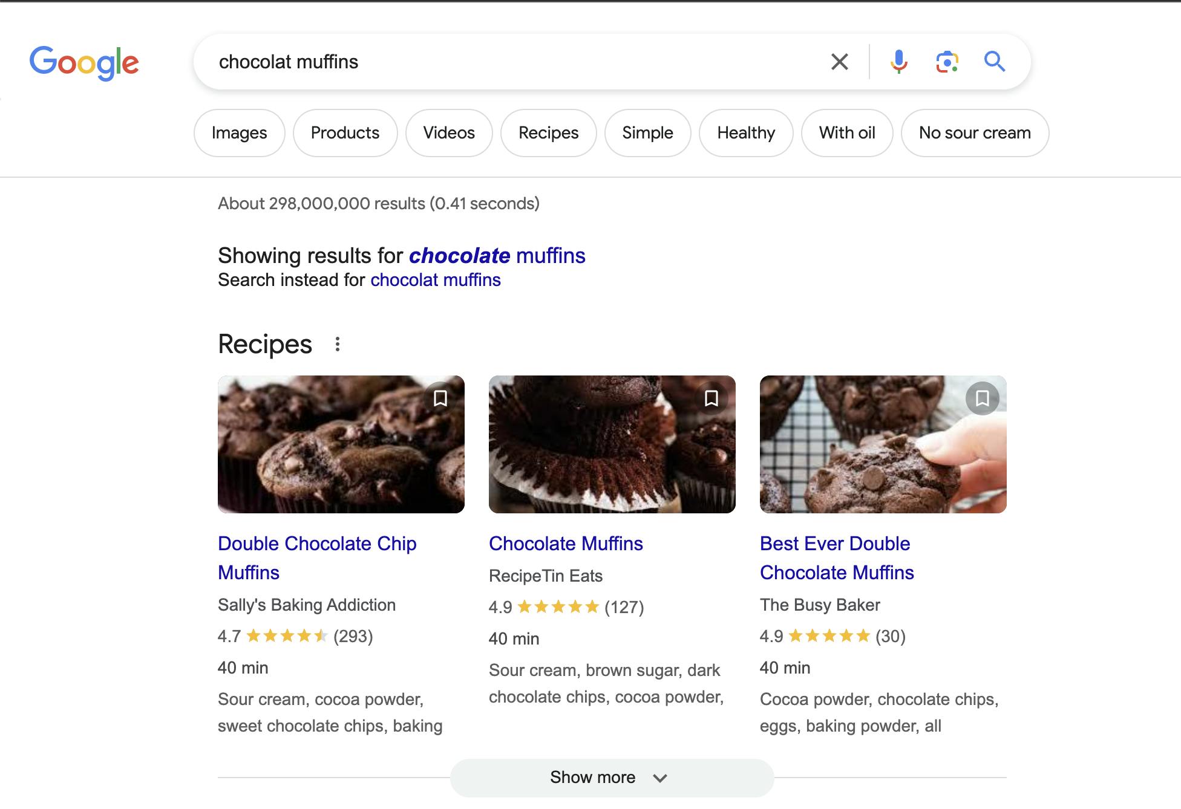Click the search magnifier icon
Image resolution: width=1181 pixels, height=809 pixels.
point(995,61)
